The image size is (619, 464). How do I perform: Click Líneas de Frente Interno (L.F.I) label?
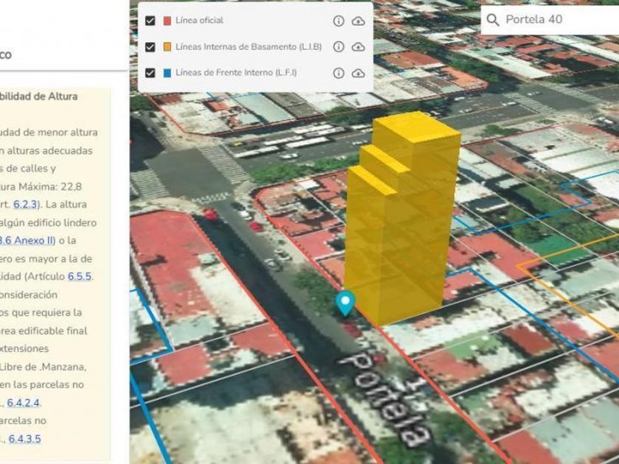236,73
